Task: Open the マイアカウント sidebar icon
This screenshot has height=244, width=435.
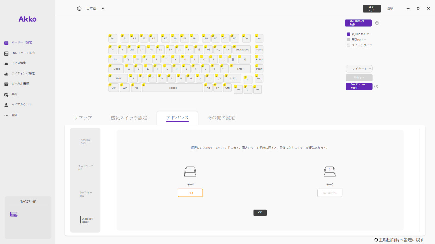Action: pos(6,105)
